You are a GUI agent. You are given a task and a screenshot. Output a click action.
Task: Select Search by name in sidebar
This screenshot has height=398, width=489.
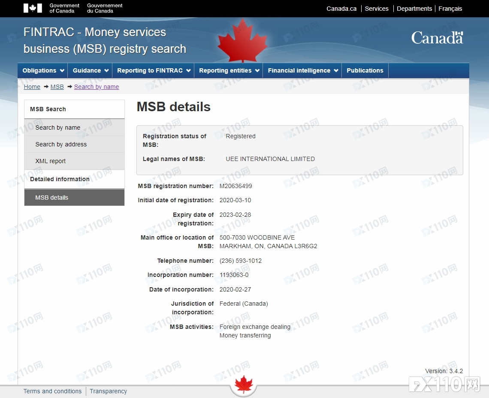pos(74,128)
